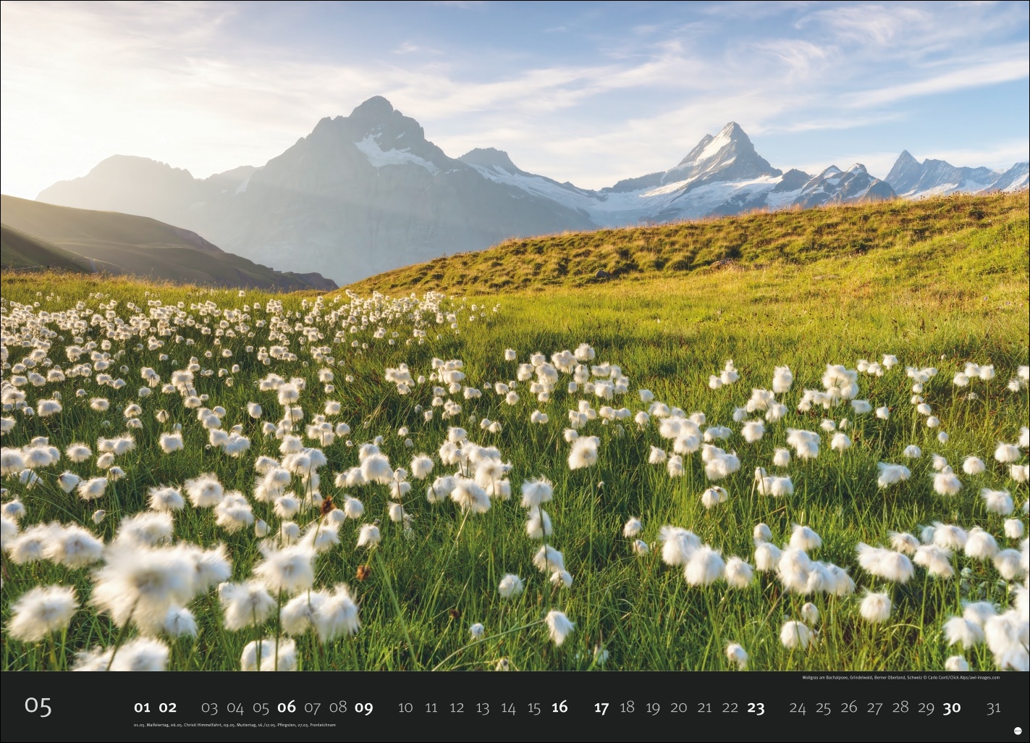Select date 25 in the calendar strip
The width and height of the screenshot is (1030, 743).
click(x=823, y=708)
